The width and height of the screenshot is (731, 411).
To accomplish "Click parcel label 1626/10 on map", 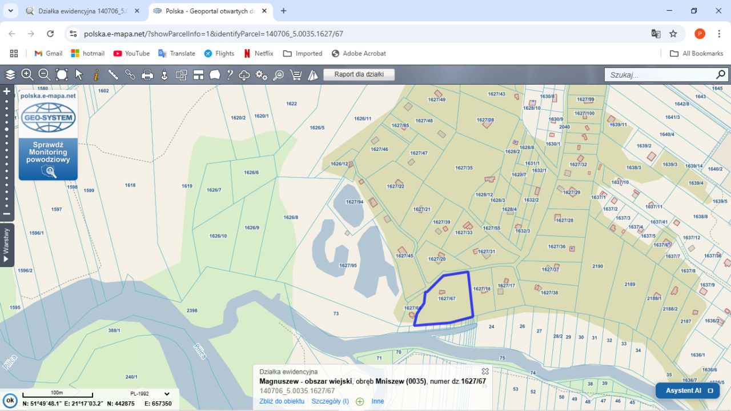I will tap(218, 236).
